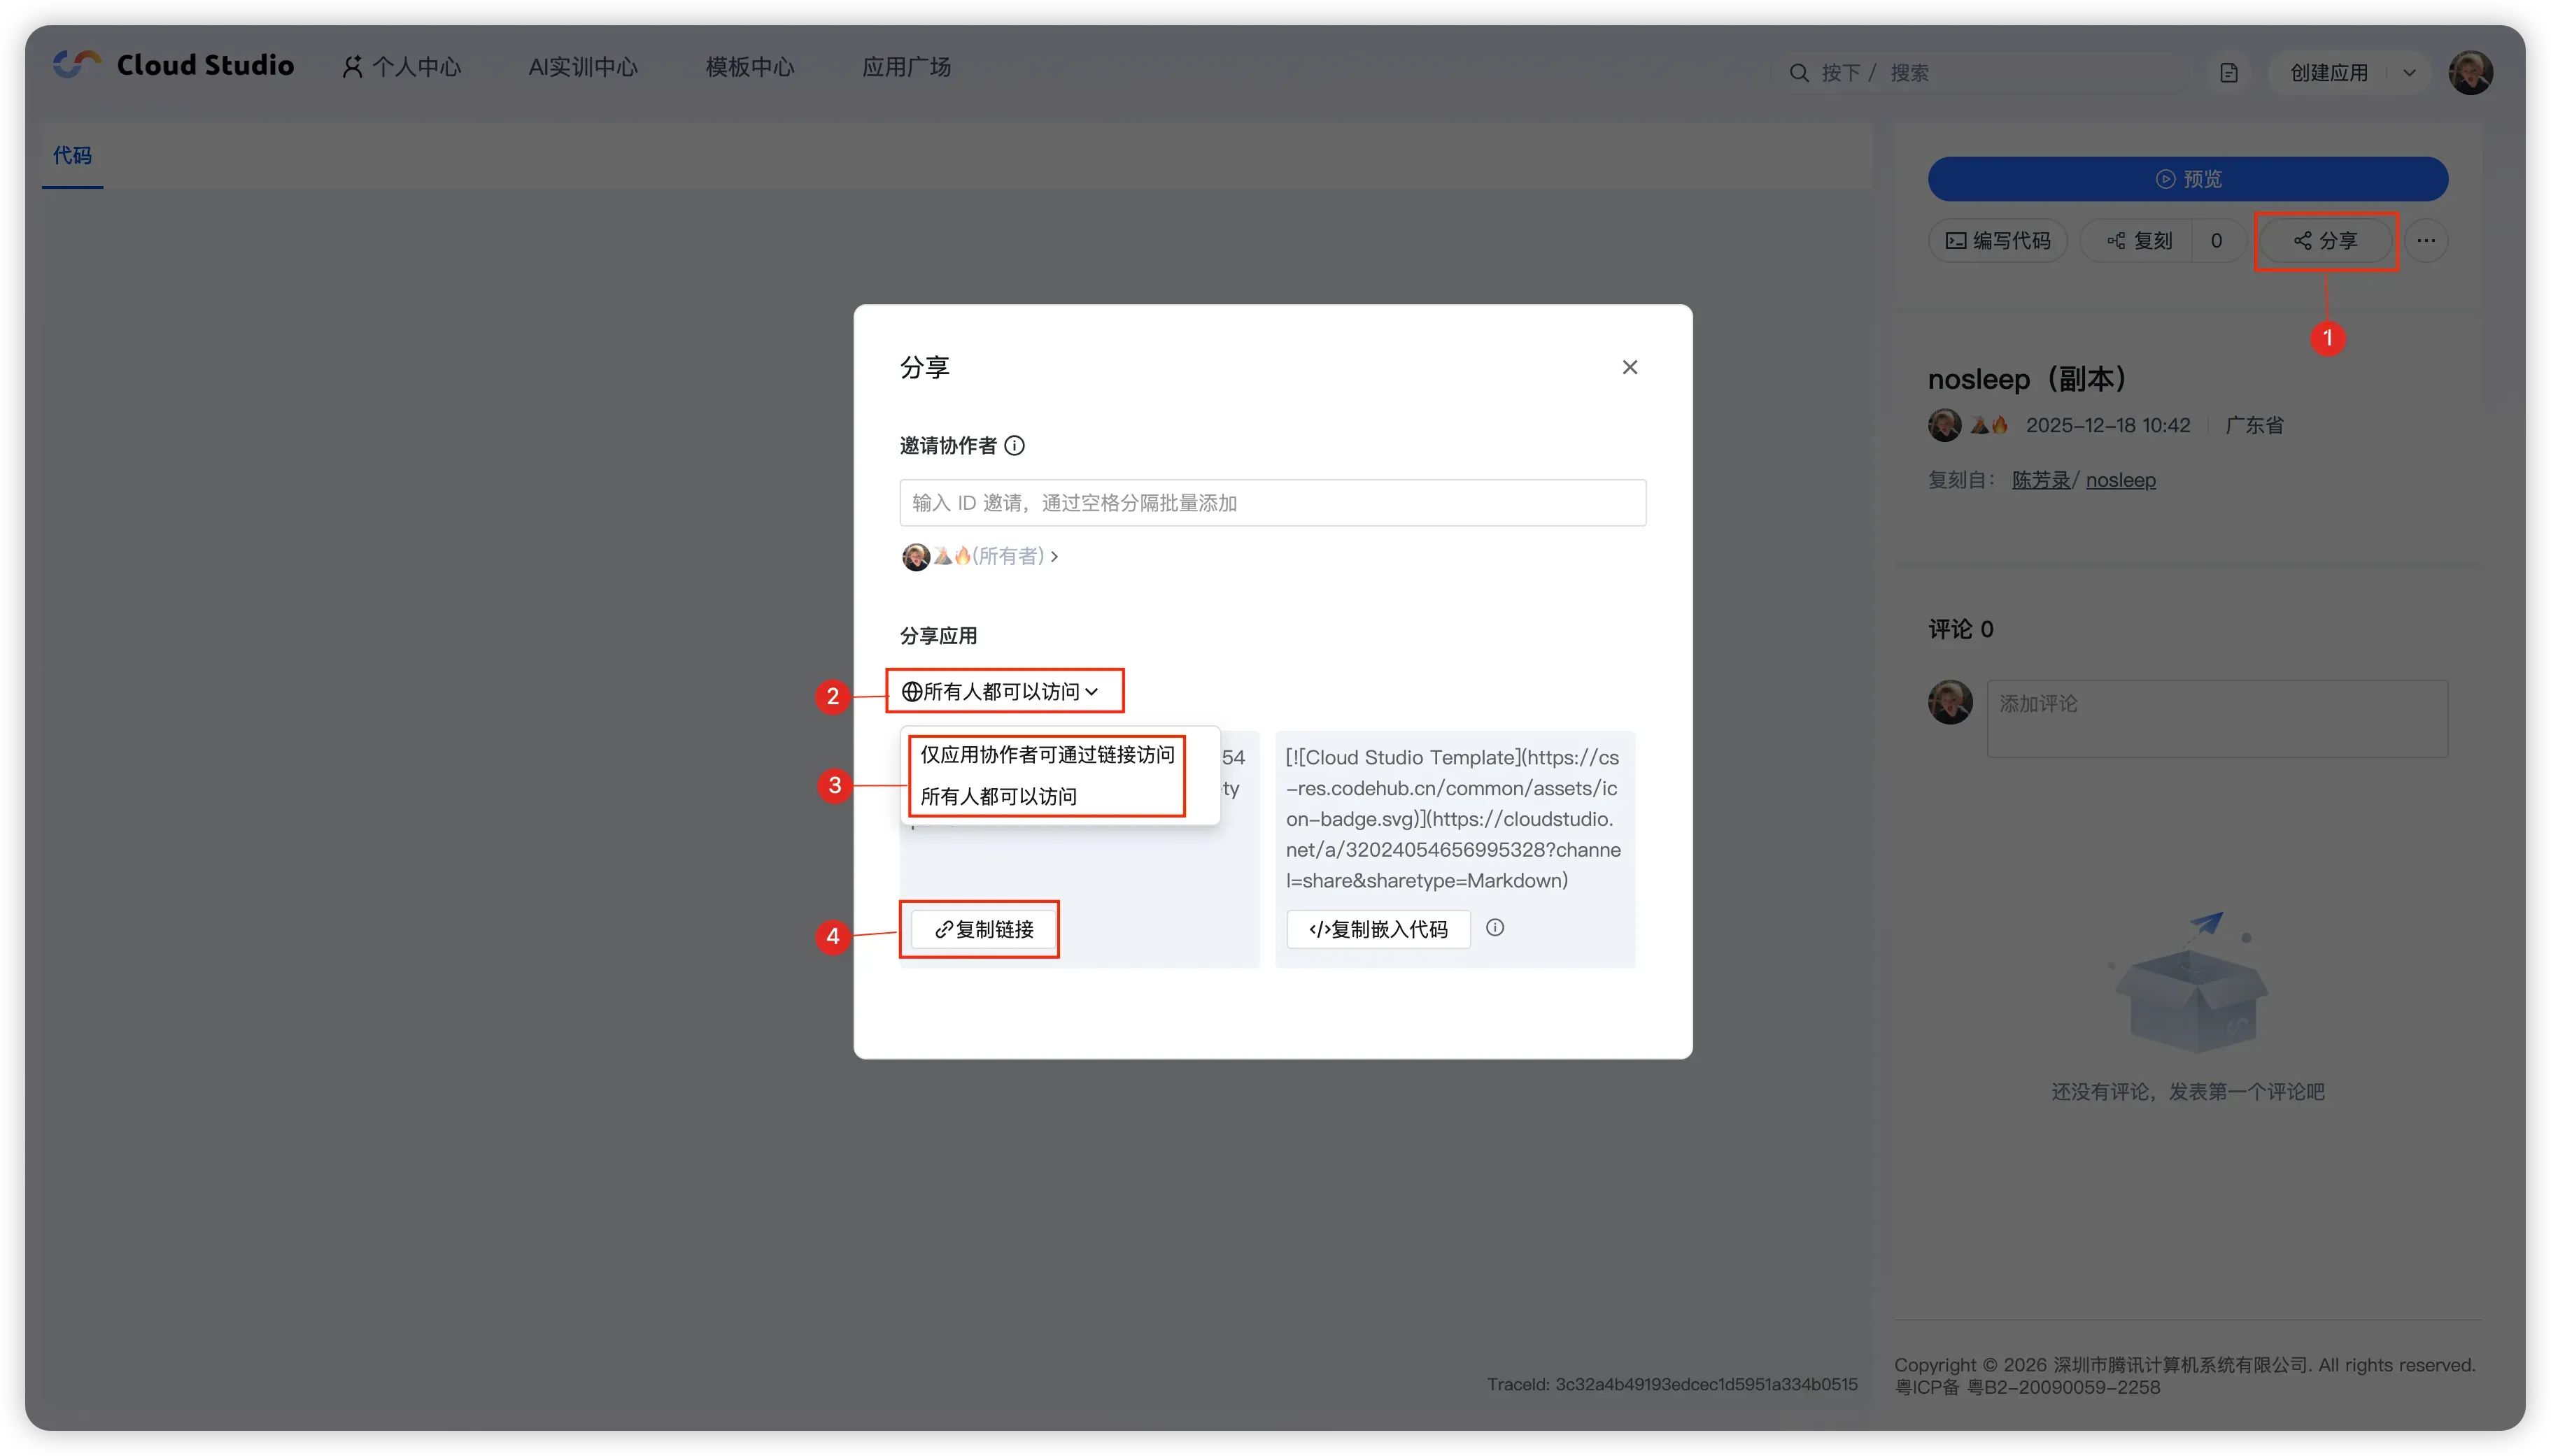This screenshot has width=2551, height=1456.
Task: Switch to the 代码 tab
Action: [72, 155]
